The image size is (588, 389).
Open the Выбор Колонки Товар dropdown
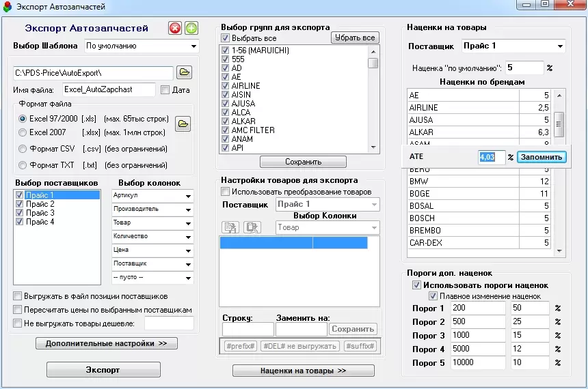[x=374, y=228]
